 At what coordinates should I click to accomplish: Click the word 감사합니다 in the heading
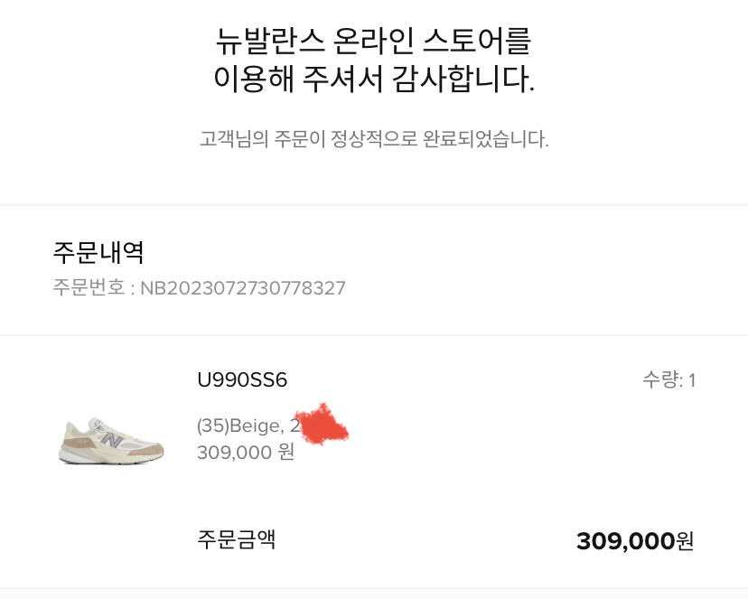click(x=463, y=80)
